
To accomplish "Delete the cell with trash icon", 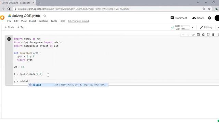I will click(x=213, y=35).
